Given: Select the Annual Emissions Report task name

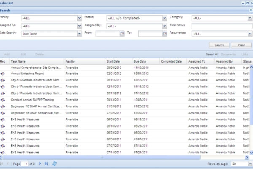Looking at the screenshot, I should [27, 74].
